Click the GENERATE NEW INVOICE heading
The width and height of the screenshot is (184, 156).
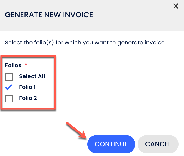49,15
